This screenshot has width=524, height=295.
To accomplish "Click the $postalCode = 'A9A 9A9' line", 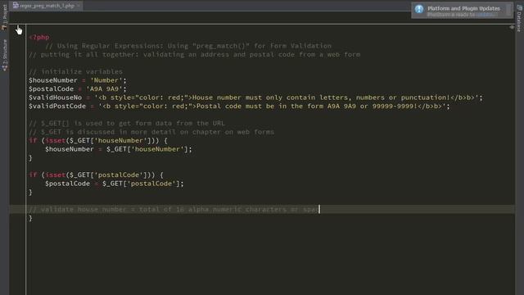I will [x=78, y=89].
